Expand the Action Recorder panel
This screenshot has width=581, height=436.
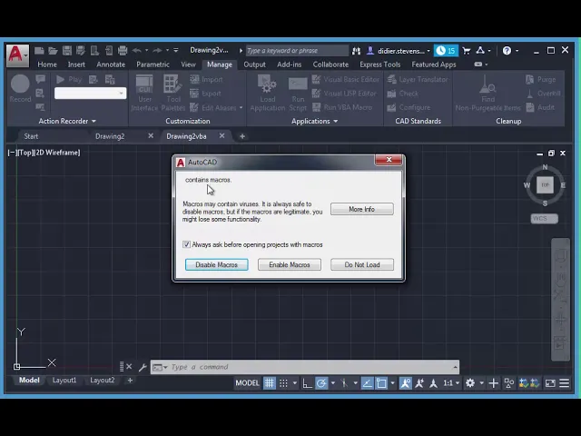point(67,121)
